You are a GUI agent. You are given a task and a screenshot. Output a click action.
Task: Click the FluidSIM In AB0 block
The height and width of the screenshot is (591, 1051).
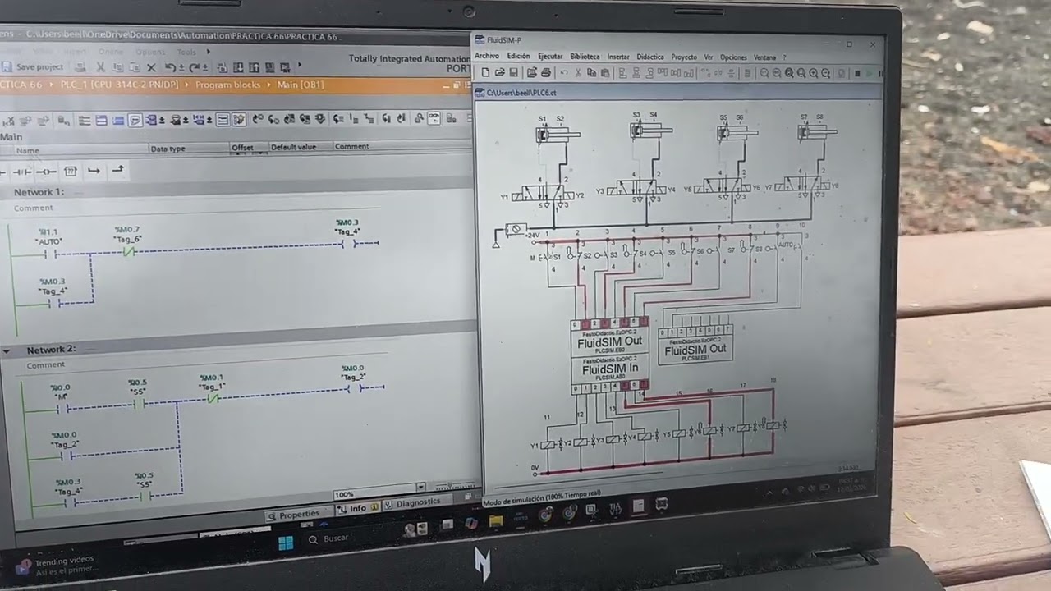click(x=610, y=369)
